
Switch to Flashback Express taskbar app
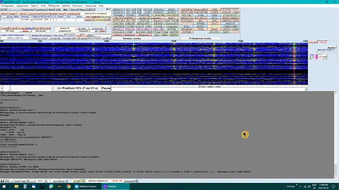tap(88, 186)
